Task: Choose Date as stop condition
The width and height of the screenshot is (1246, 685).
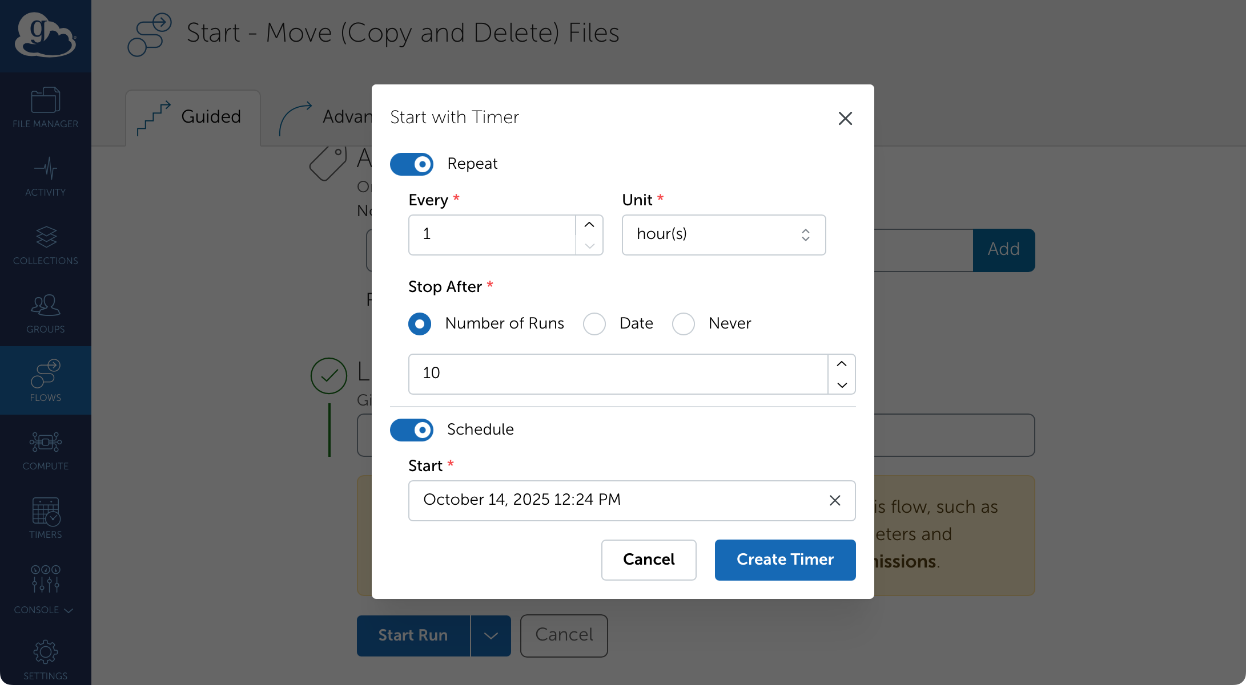Action: [x=594, y=323]
